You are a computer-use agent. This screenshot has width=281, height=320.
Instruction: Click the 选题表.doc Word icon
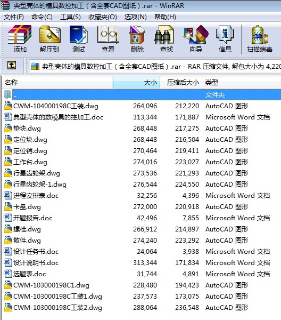pyautogui.click(x=8, y=274)
